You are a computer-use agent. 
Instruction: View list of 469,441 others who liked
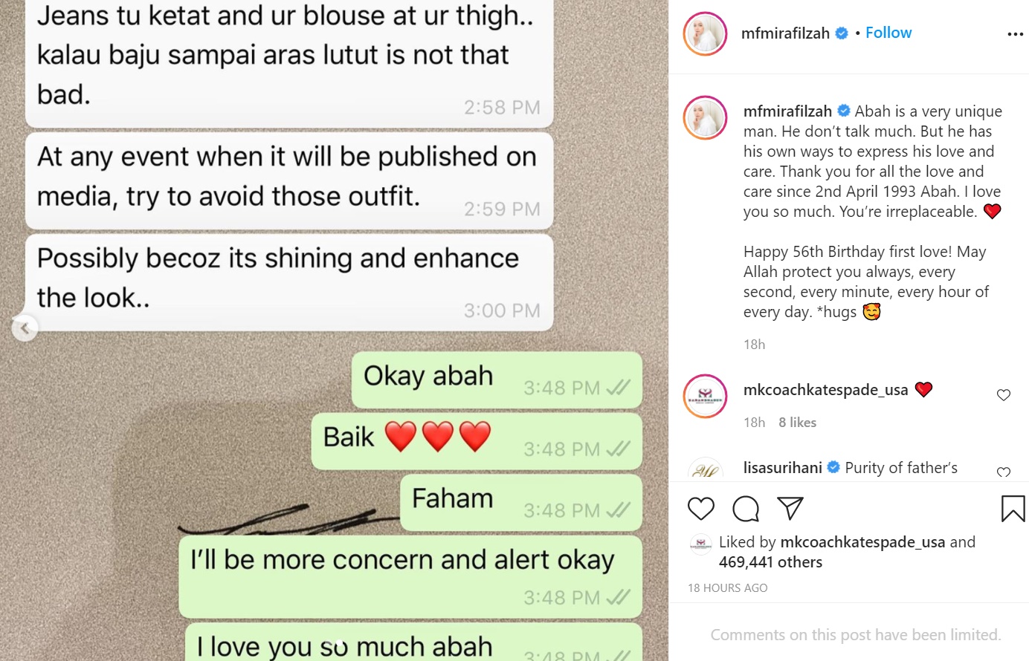[770, 562]
